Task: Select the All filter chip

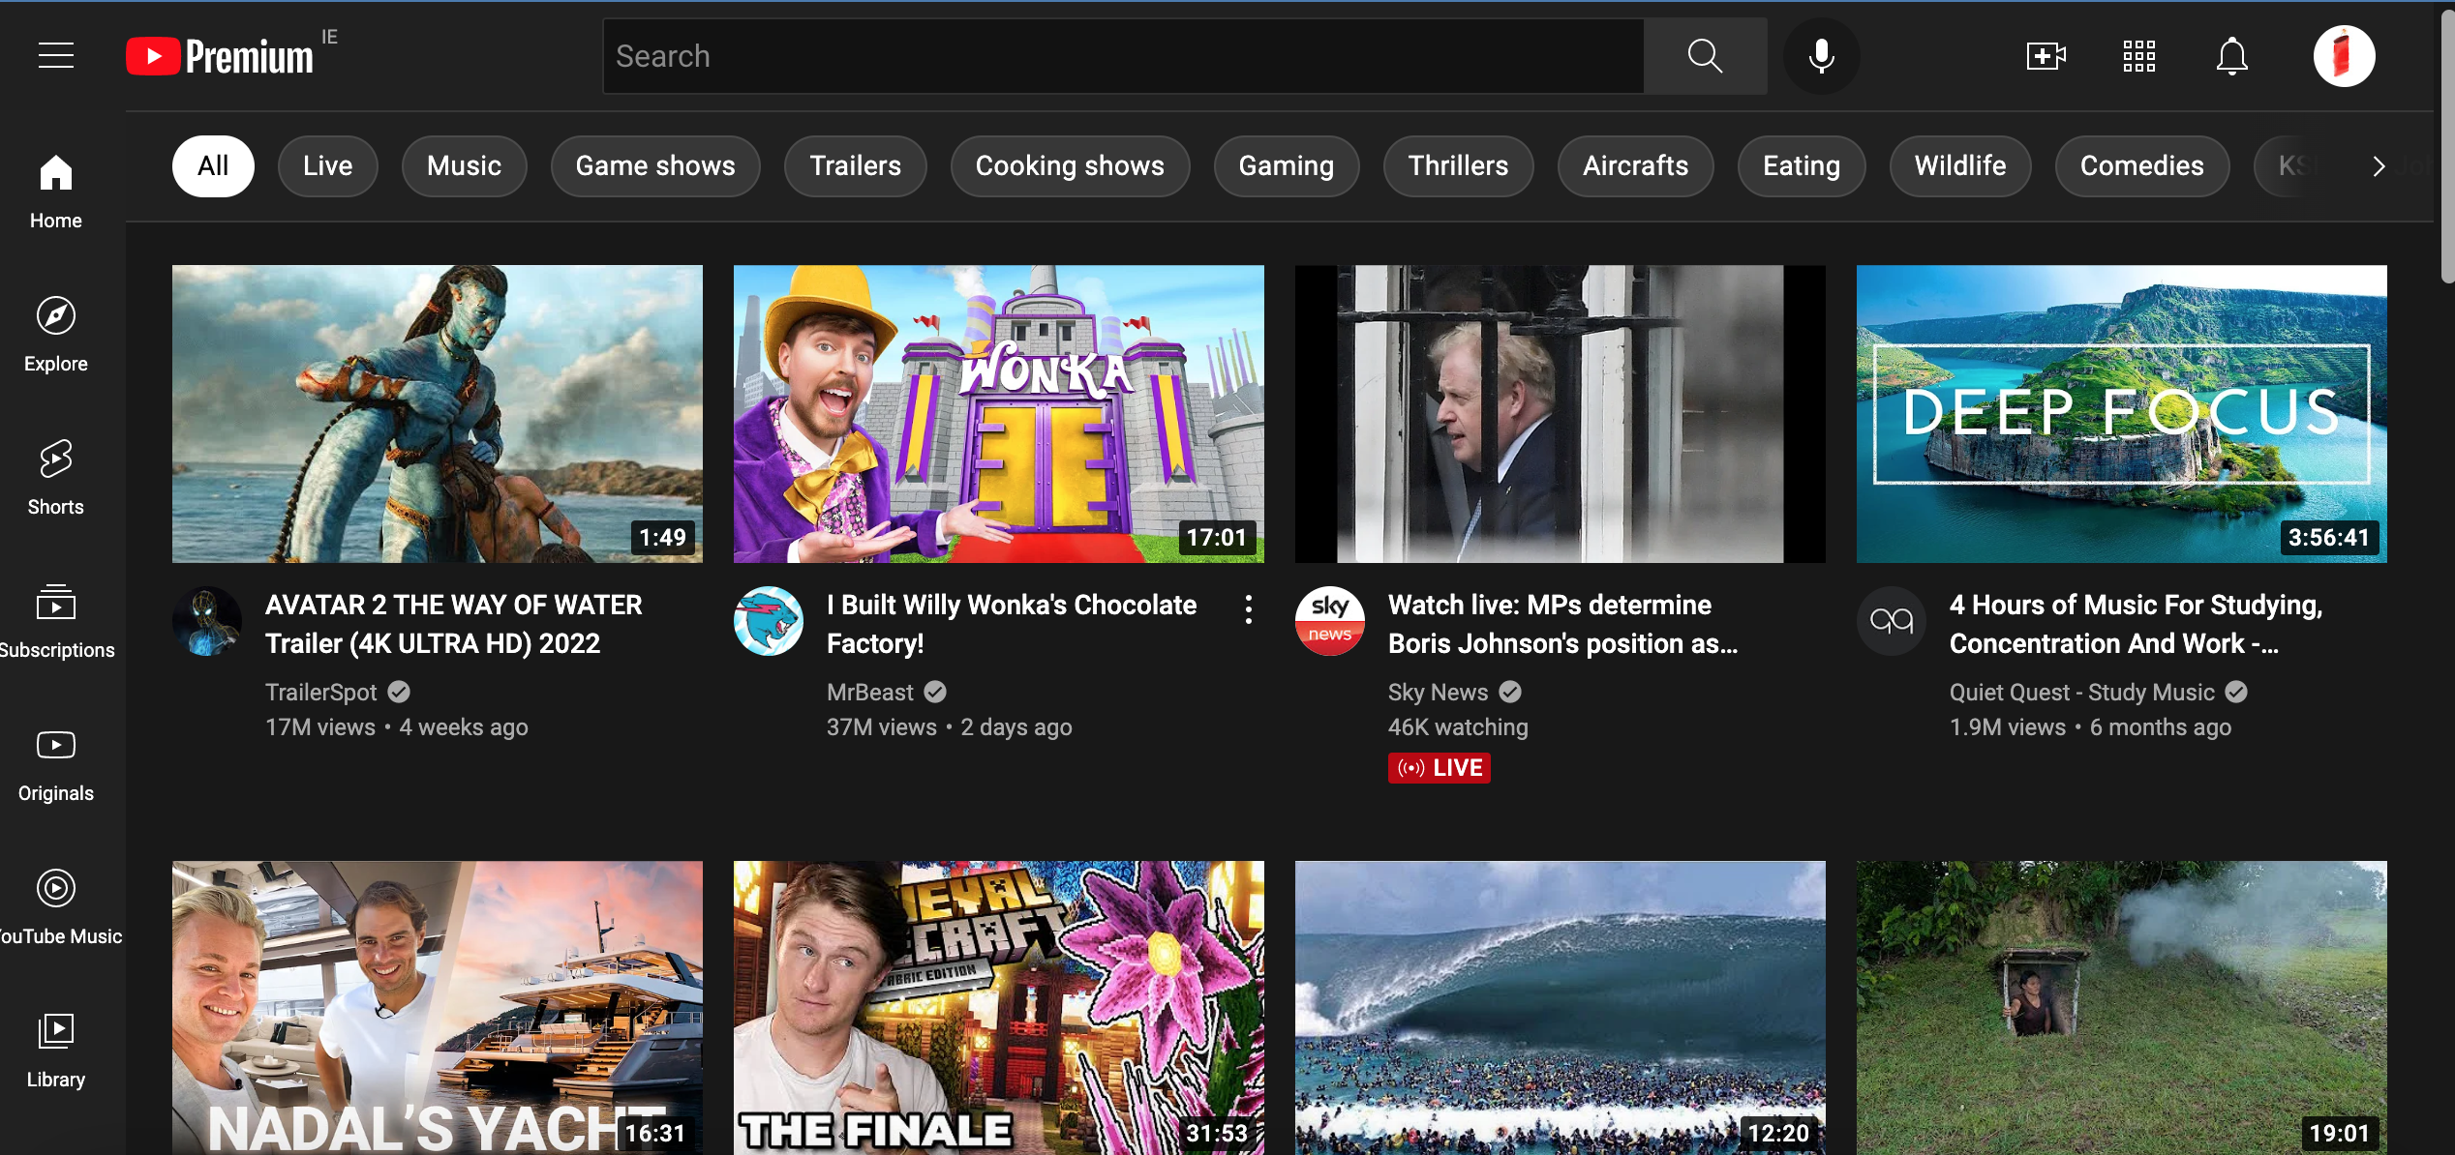Action: point(213,166)
